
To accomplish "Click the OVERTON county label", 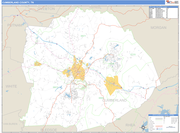I will coord(46,9).
